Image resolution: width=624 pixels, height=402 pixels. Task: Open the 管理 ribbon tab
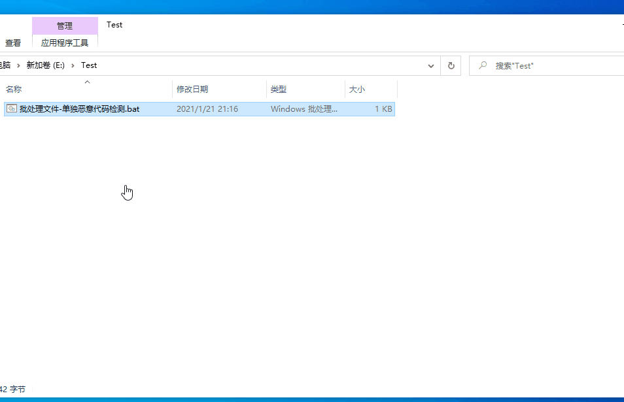[x=65, y=25]
